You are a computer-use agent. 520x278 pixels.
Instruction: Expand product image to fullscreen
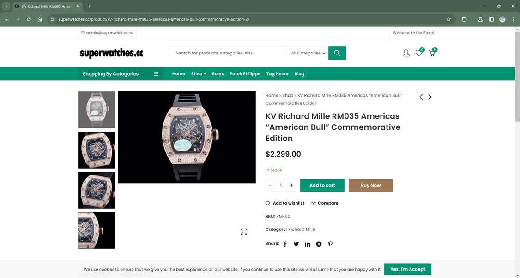244,231
